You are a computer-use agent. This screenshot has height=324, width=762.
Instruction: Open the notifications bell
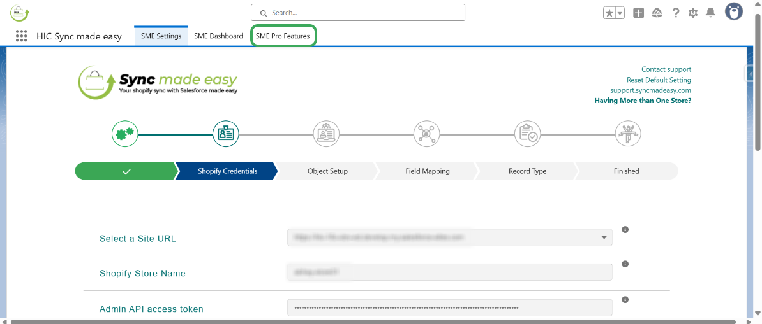[710, 13]
